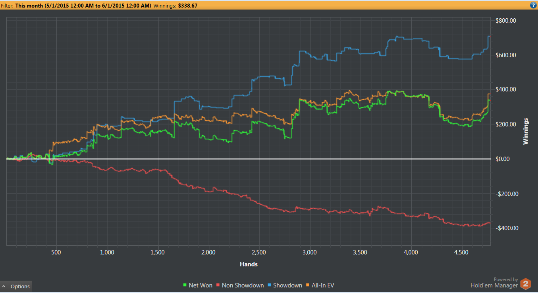Click the $200.00 axis label

click(505, 124)
